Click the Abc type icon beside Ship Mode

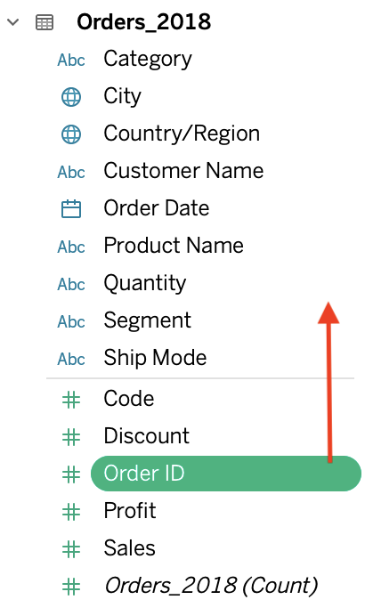click(x=71, y=359)
